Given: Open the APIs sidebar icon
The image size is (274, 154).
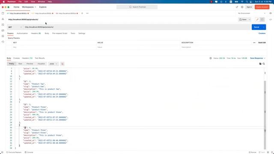Looking at the screenshot, I should coord(3,19).
